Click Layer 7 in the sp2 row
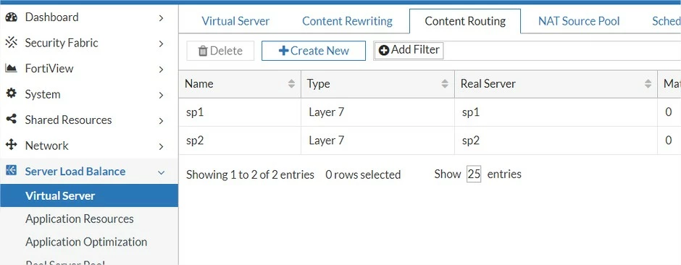This screenshot has width=681, height=265. click(326, 140)
